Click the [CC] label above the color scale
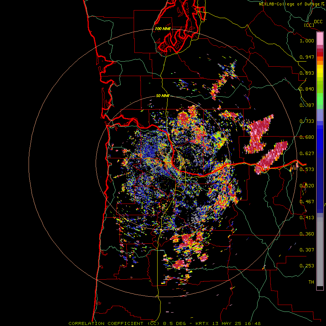326x326 pixels. [x=309, y=25]
